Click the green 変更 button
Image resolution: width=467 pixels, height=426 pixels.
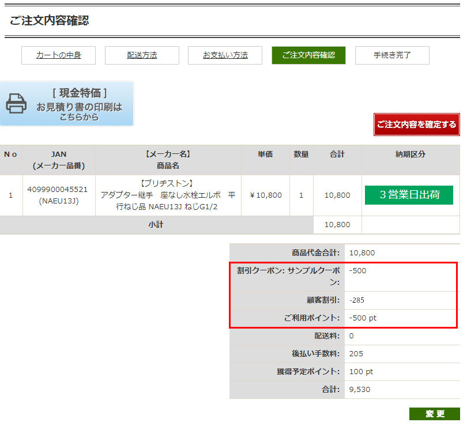point(435,414)
